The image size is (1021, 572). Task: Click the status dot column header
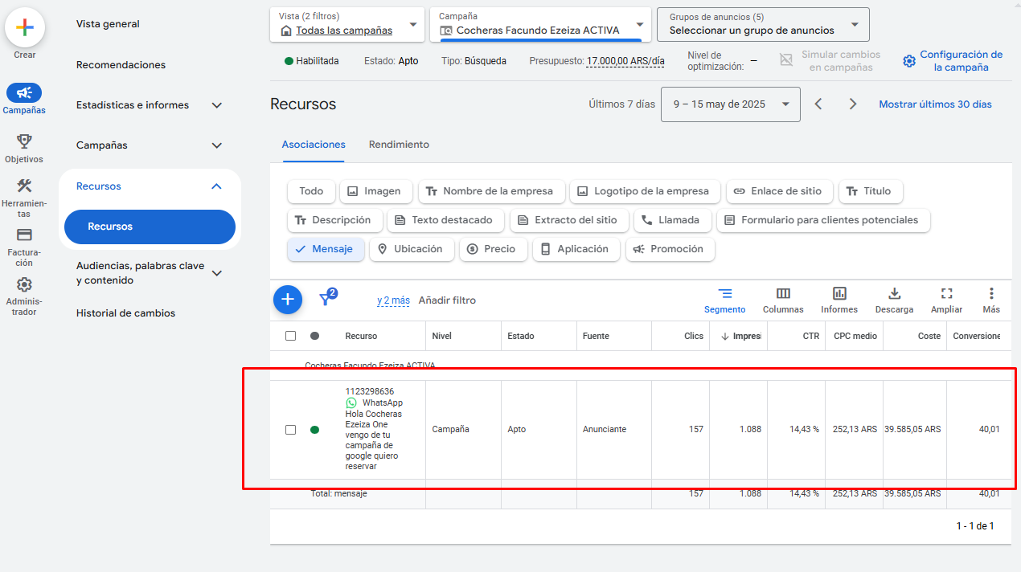pyautogui.click(x=314, y=336)
